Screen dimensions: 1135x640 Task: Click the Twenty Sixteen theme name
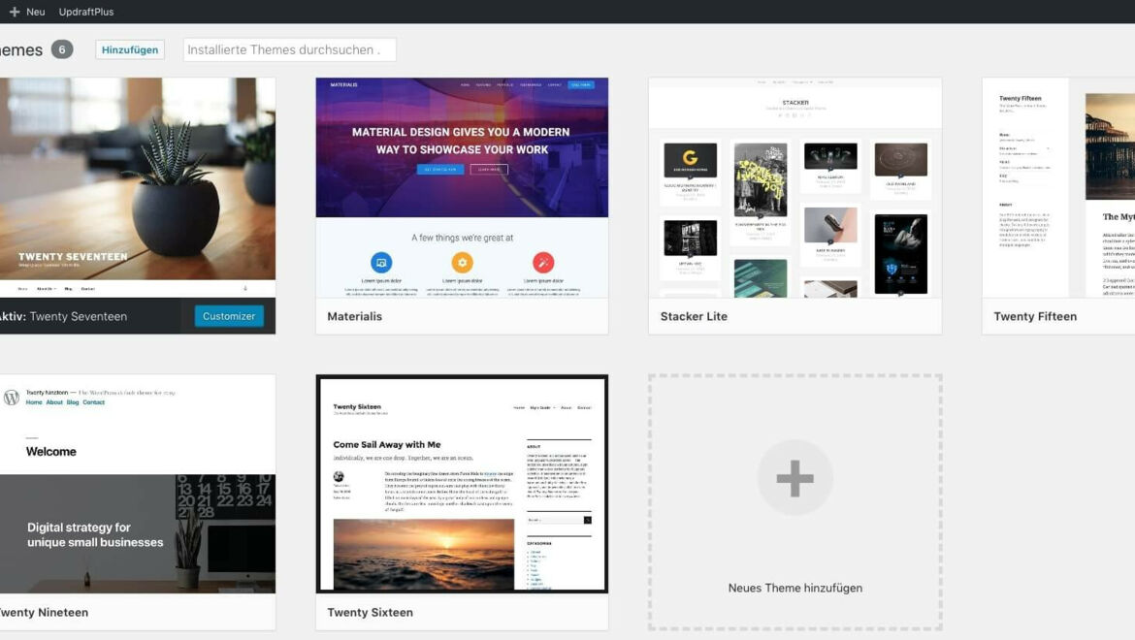(370, 613)
